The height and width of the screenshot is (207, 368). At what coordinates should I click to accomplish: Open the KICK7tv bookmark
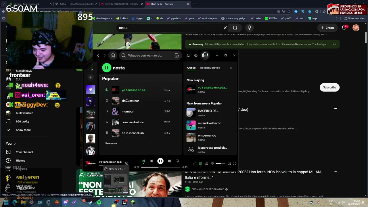270,18
